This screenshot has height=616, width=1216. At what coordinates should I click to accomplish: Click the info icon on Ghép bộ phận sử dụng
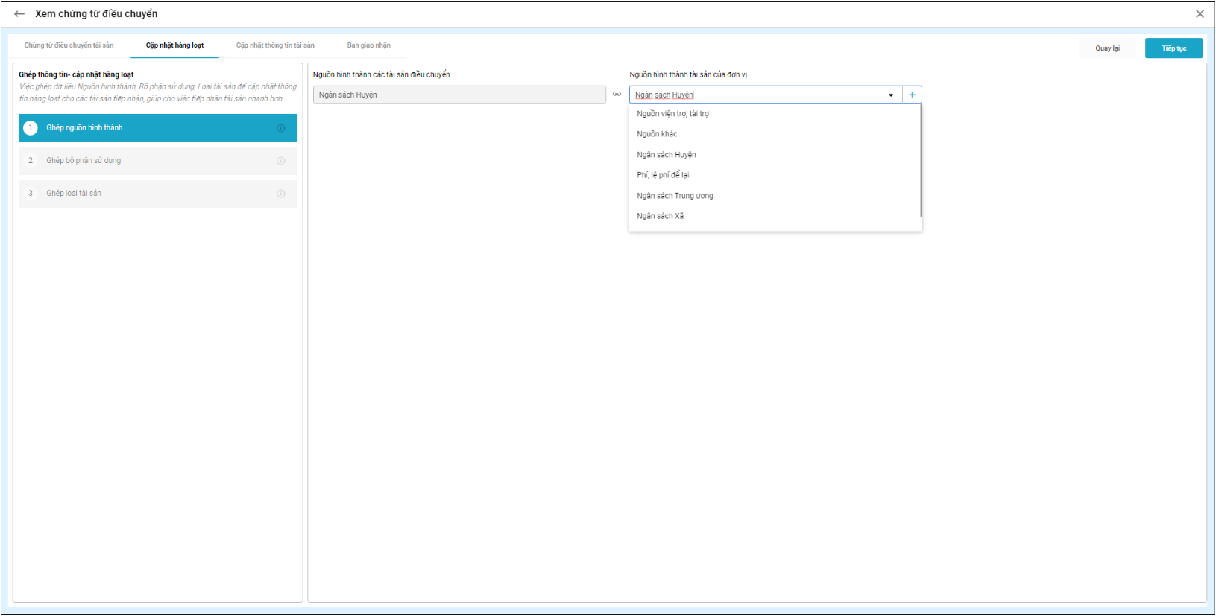(x=281, y=161)
